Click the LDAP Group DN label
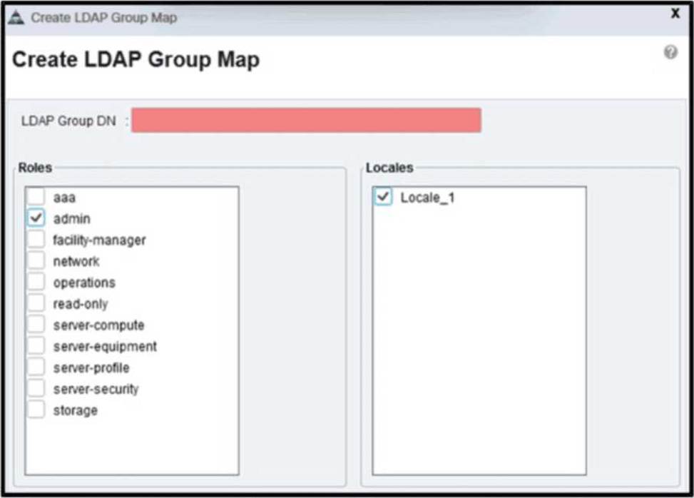This screenshot has height=498, width=694. tap(68, 121)
